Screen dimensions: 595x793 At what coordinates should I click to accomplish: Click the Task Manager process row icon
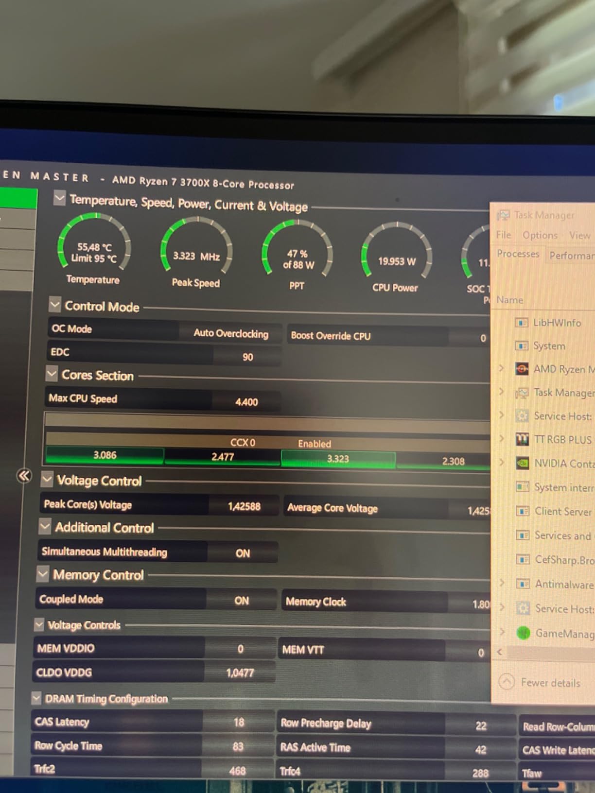pyautogui.click(x=522, y=392)
